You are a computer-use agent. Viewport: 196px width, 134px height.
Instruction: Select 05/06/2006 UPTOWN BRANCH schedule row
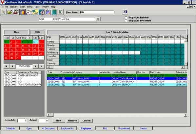tap(117, 85)
